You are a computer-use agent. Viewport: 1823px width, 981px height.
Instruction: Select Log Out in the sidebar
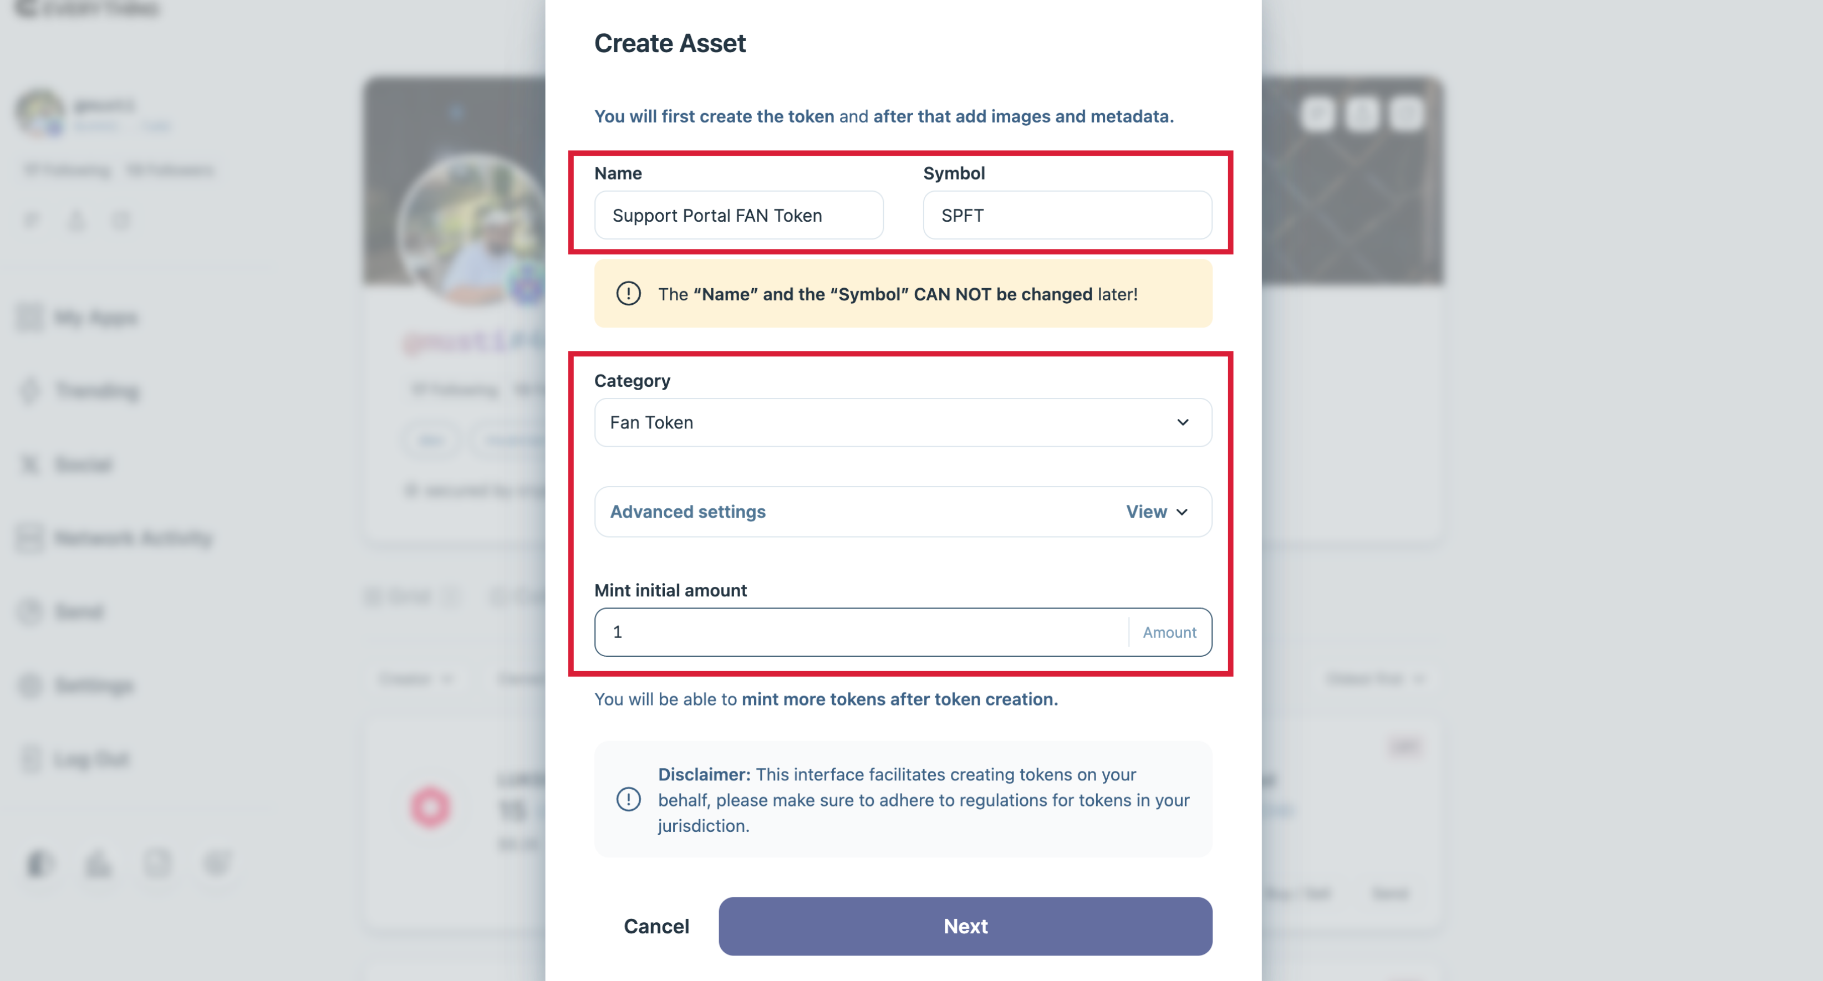[92, 759]
